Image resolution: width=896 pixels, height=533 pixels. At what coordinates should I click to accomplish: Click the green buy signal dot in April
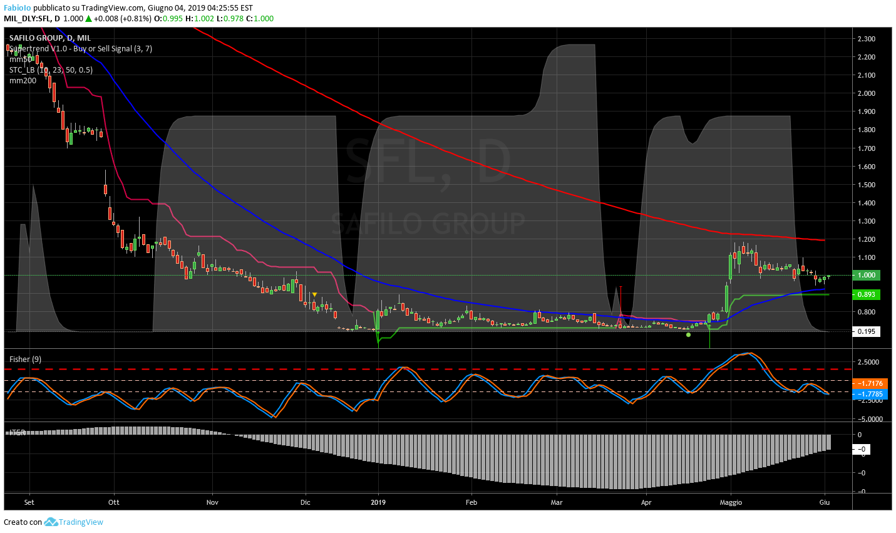688,334
